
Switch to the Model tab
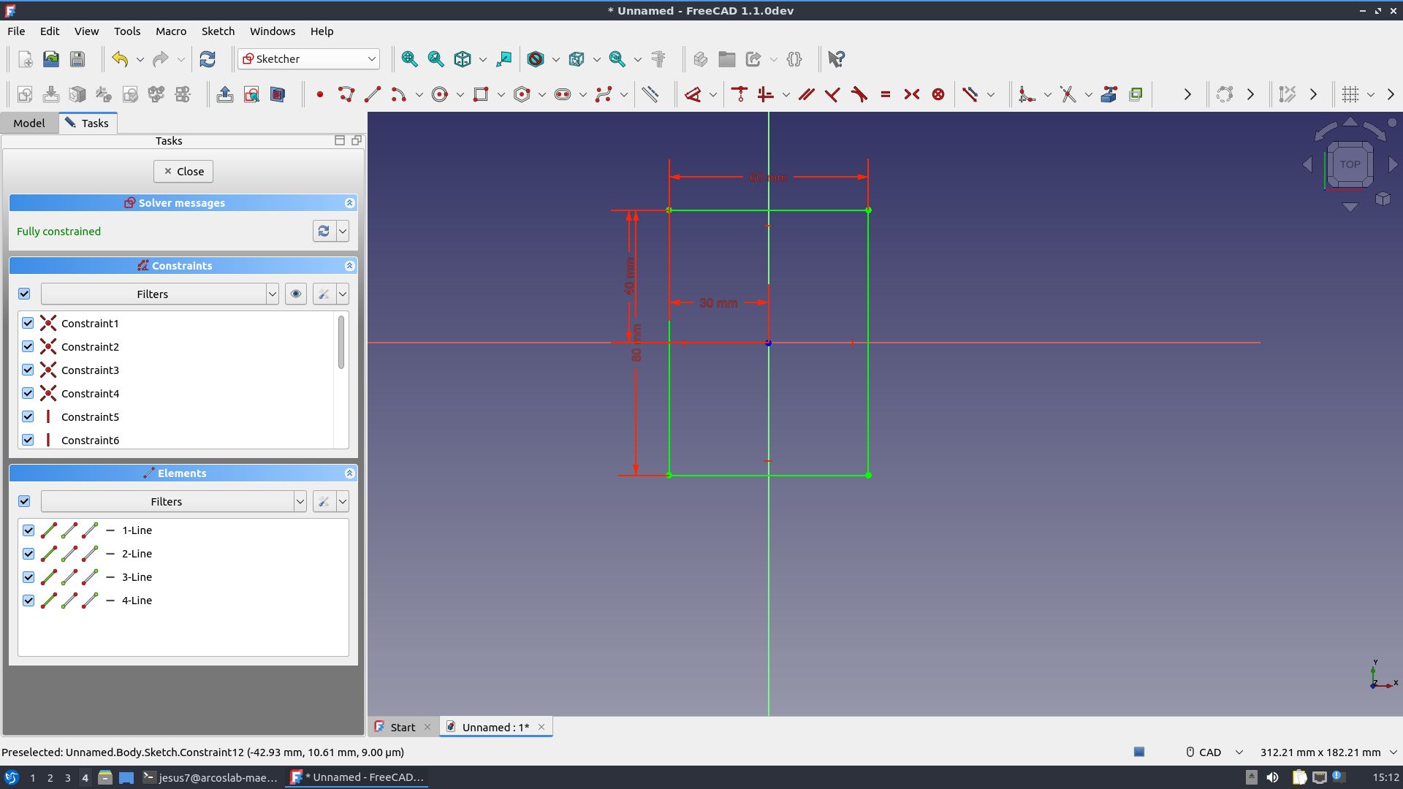click(x=28, y=123)
